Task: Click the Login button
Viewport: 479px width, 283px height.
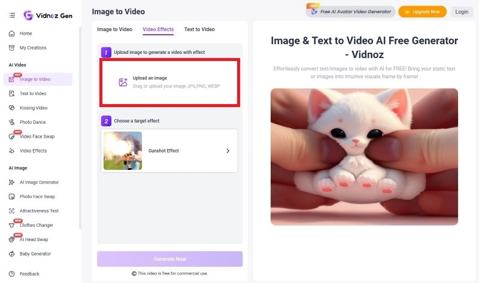Action: [462, 11]
